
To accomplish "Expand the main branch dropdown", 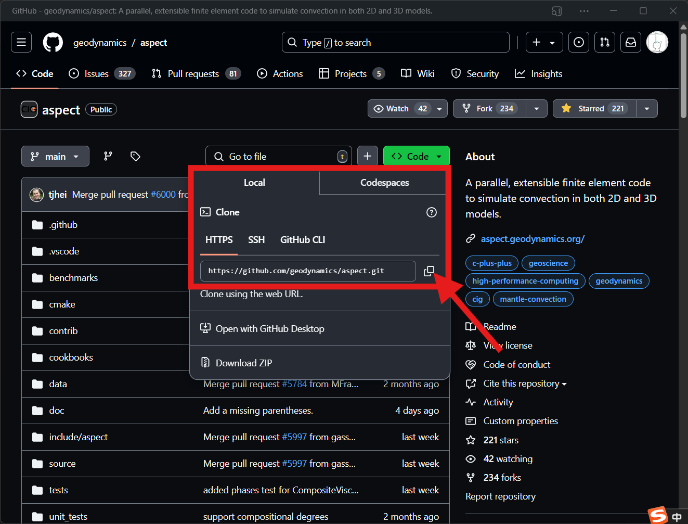I will [55, 156].
